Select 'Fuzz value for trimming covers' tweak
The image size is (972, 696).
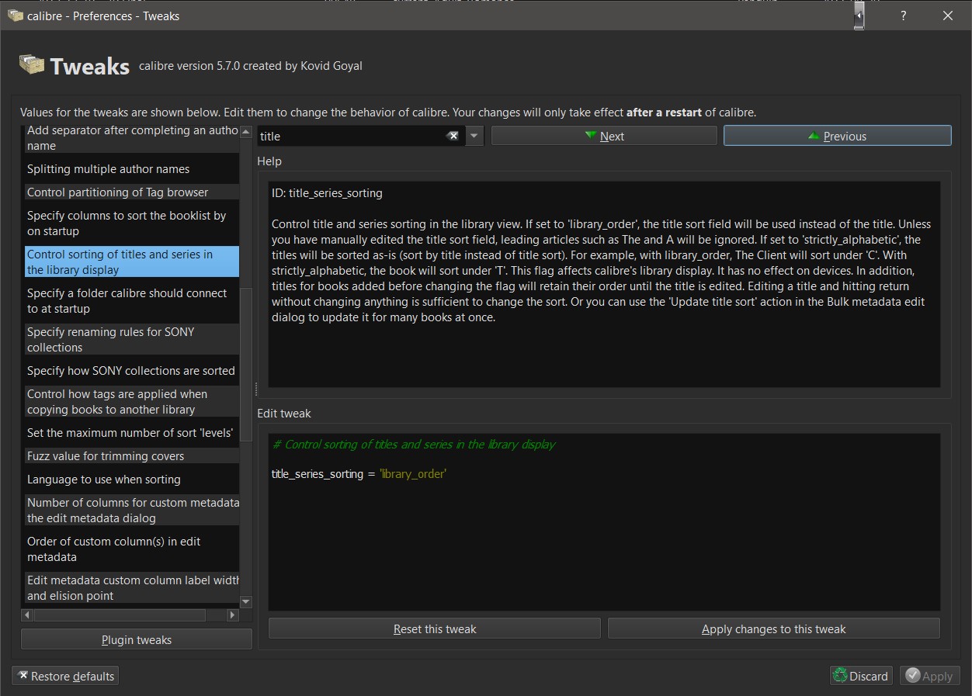click(x=132, y=456)
